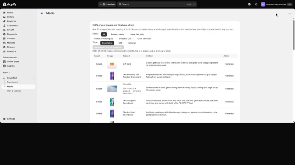
Task: Go back via CoverText pill in top bar
Action: click(107, 4)
